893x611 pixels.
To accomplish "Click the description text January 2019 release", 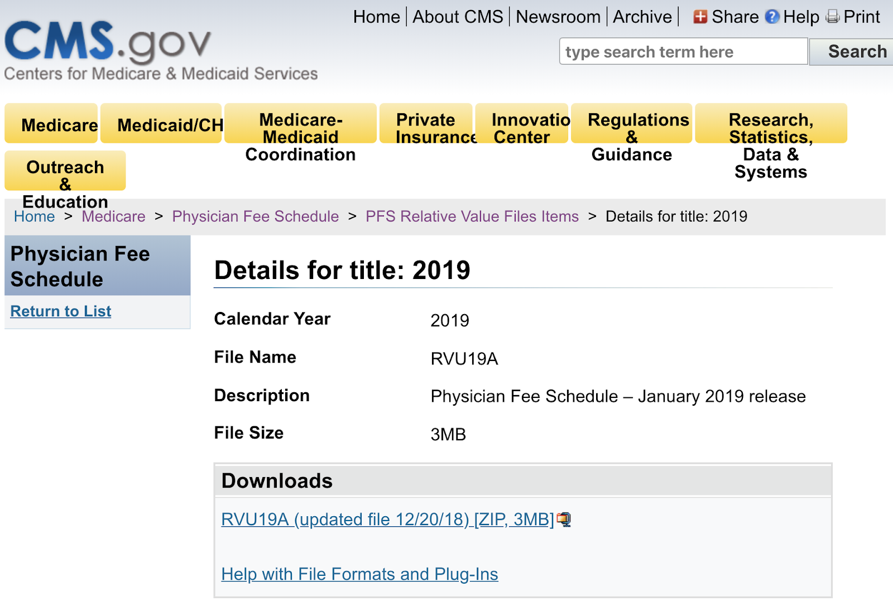I will (x=722, y=396).
